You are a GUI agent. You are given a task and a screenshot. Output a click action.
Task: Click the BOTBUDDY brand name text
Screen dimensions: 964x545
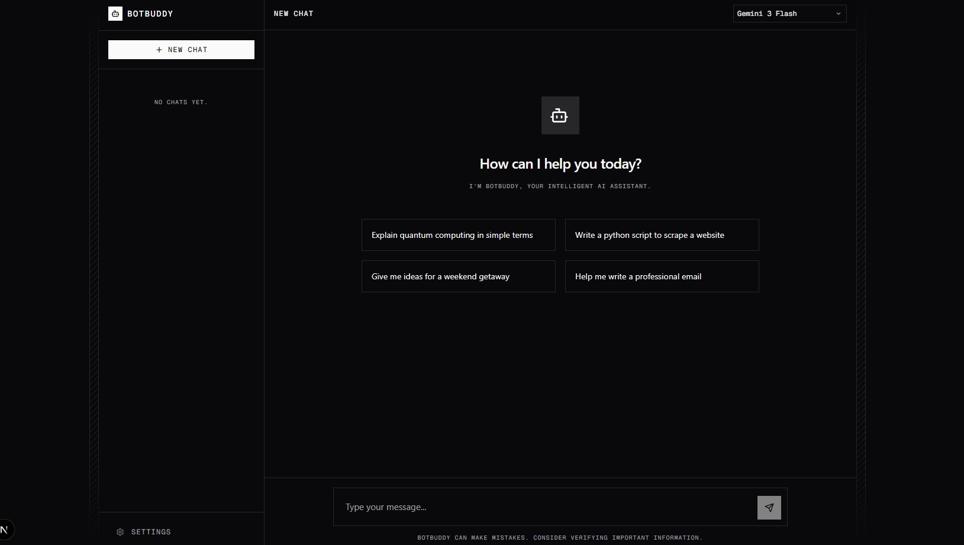[x=150, y=14]
